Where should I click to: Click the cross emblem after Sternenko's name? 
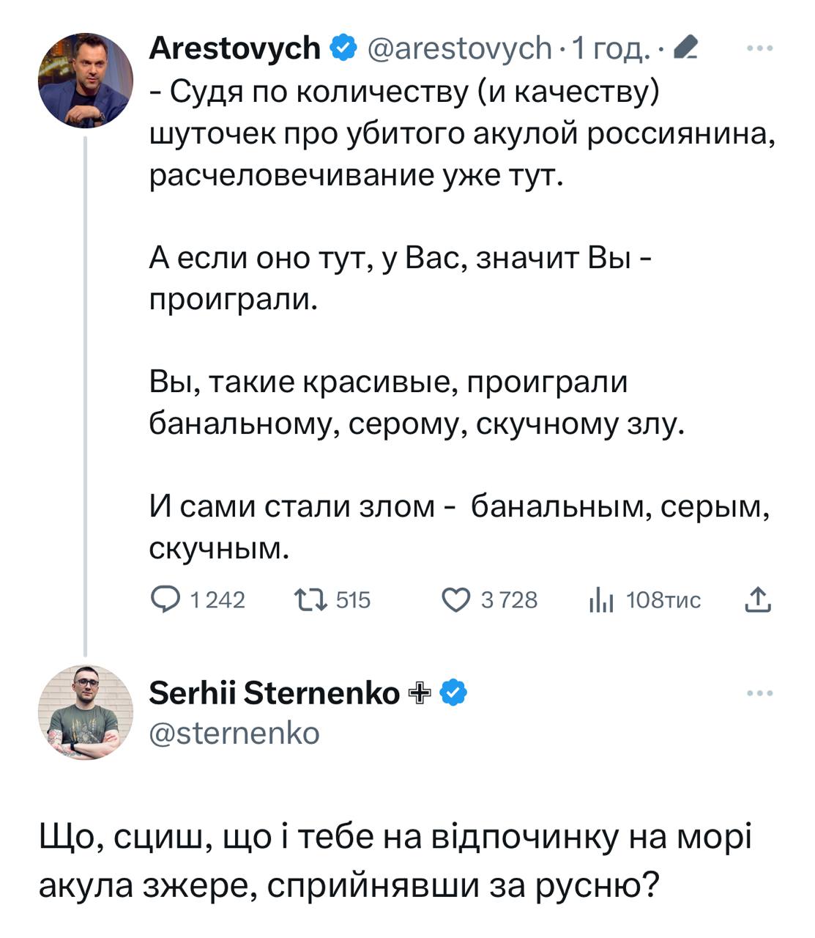pyautogui.click(x=419, y=693)
